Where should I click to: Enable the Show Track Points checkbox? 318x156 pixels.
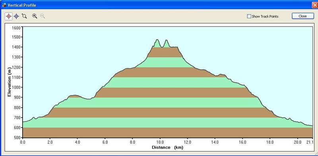pos(249,16)
